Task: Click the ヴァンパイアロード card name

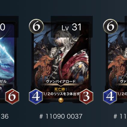Action: coord(61,82)
